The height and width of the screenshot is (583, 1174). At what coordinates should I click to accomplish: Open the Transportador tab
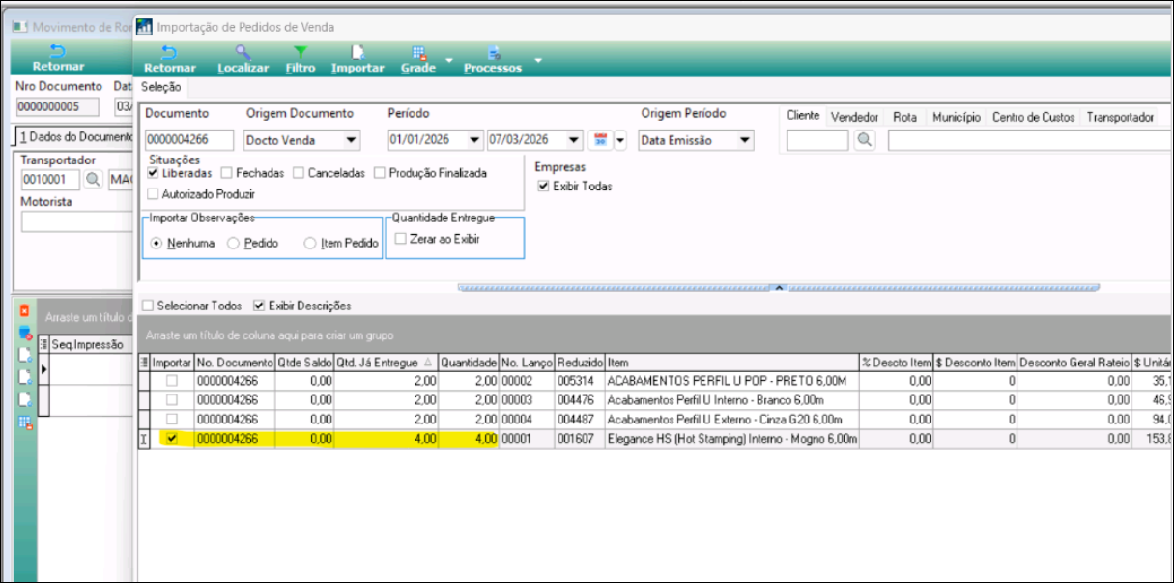pos(1120,117)
